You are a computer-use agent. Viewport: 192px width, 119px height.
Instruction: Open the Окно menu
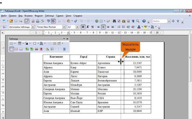[68, 16]
